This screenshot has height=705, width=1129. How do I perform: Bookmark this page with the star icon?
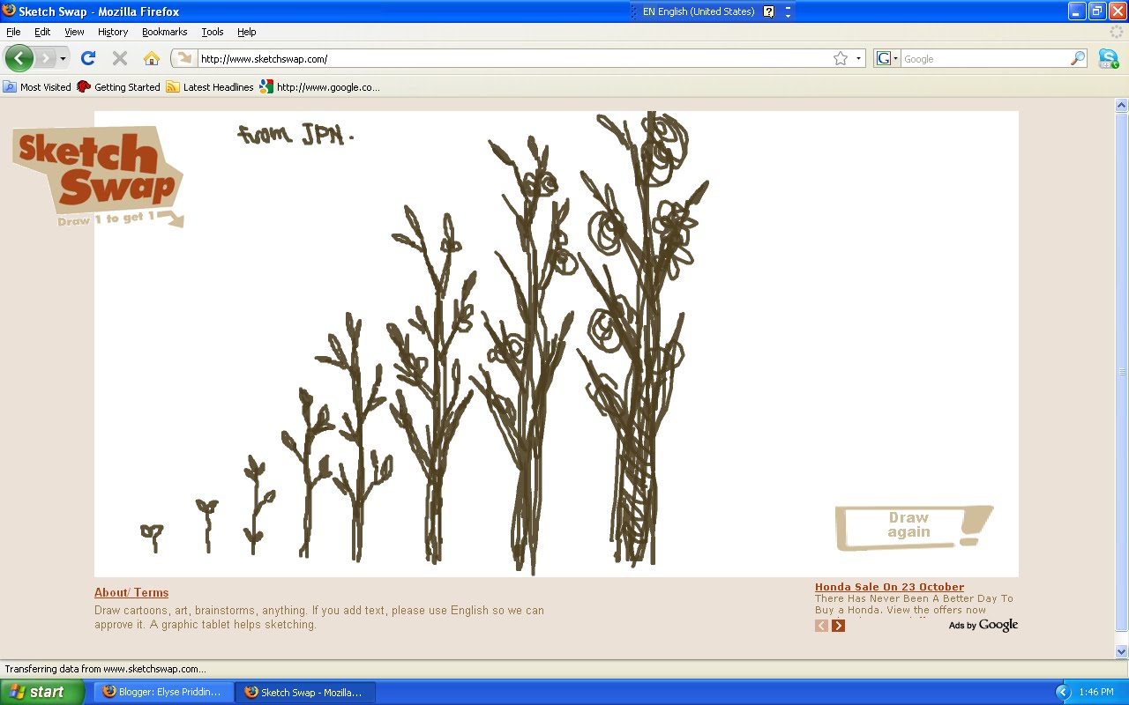pyautogui.click(x=841, y=59)
